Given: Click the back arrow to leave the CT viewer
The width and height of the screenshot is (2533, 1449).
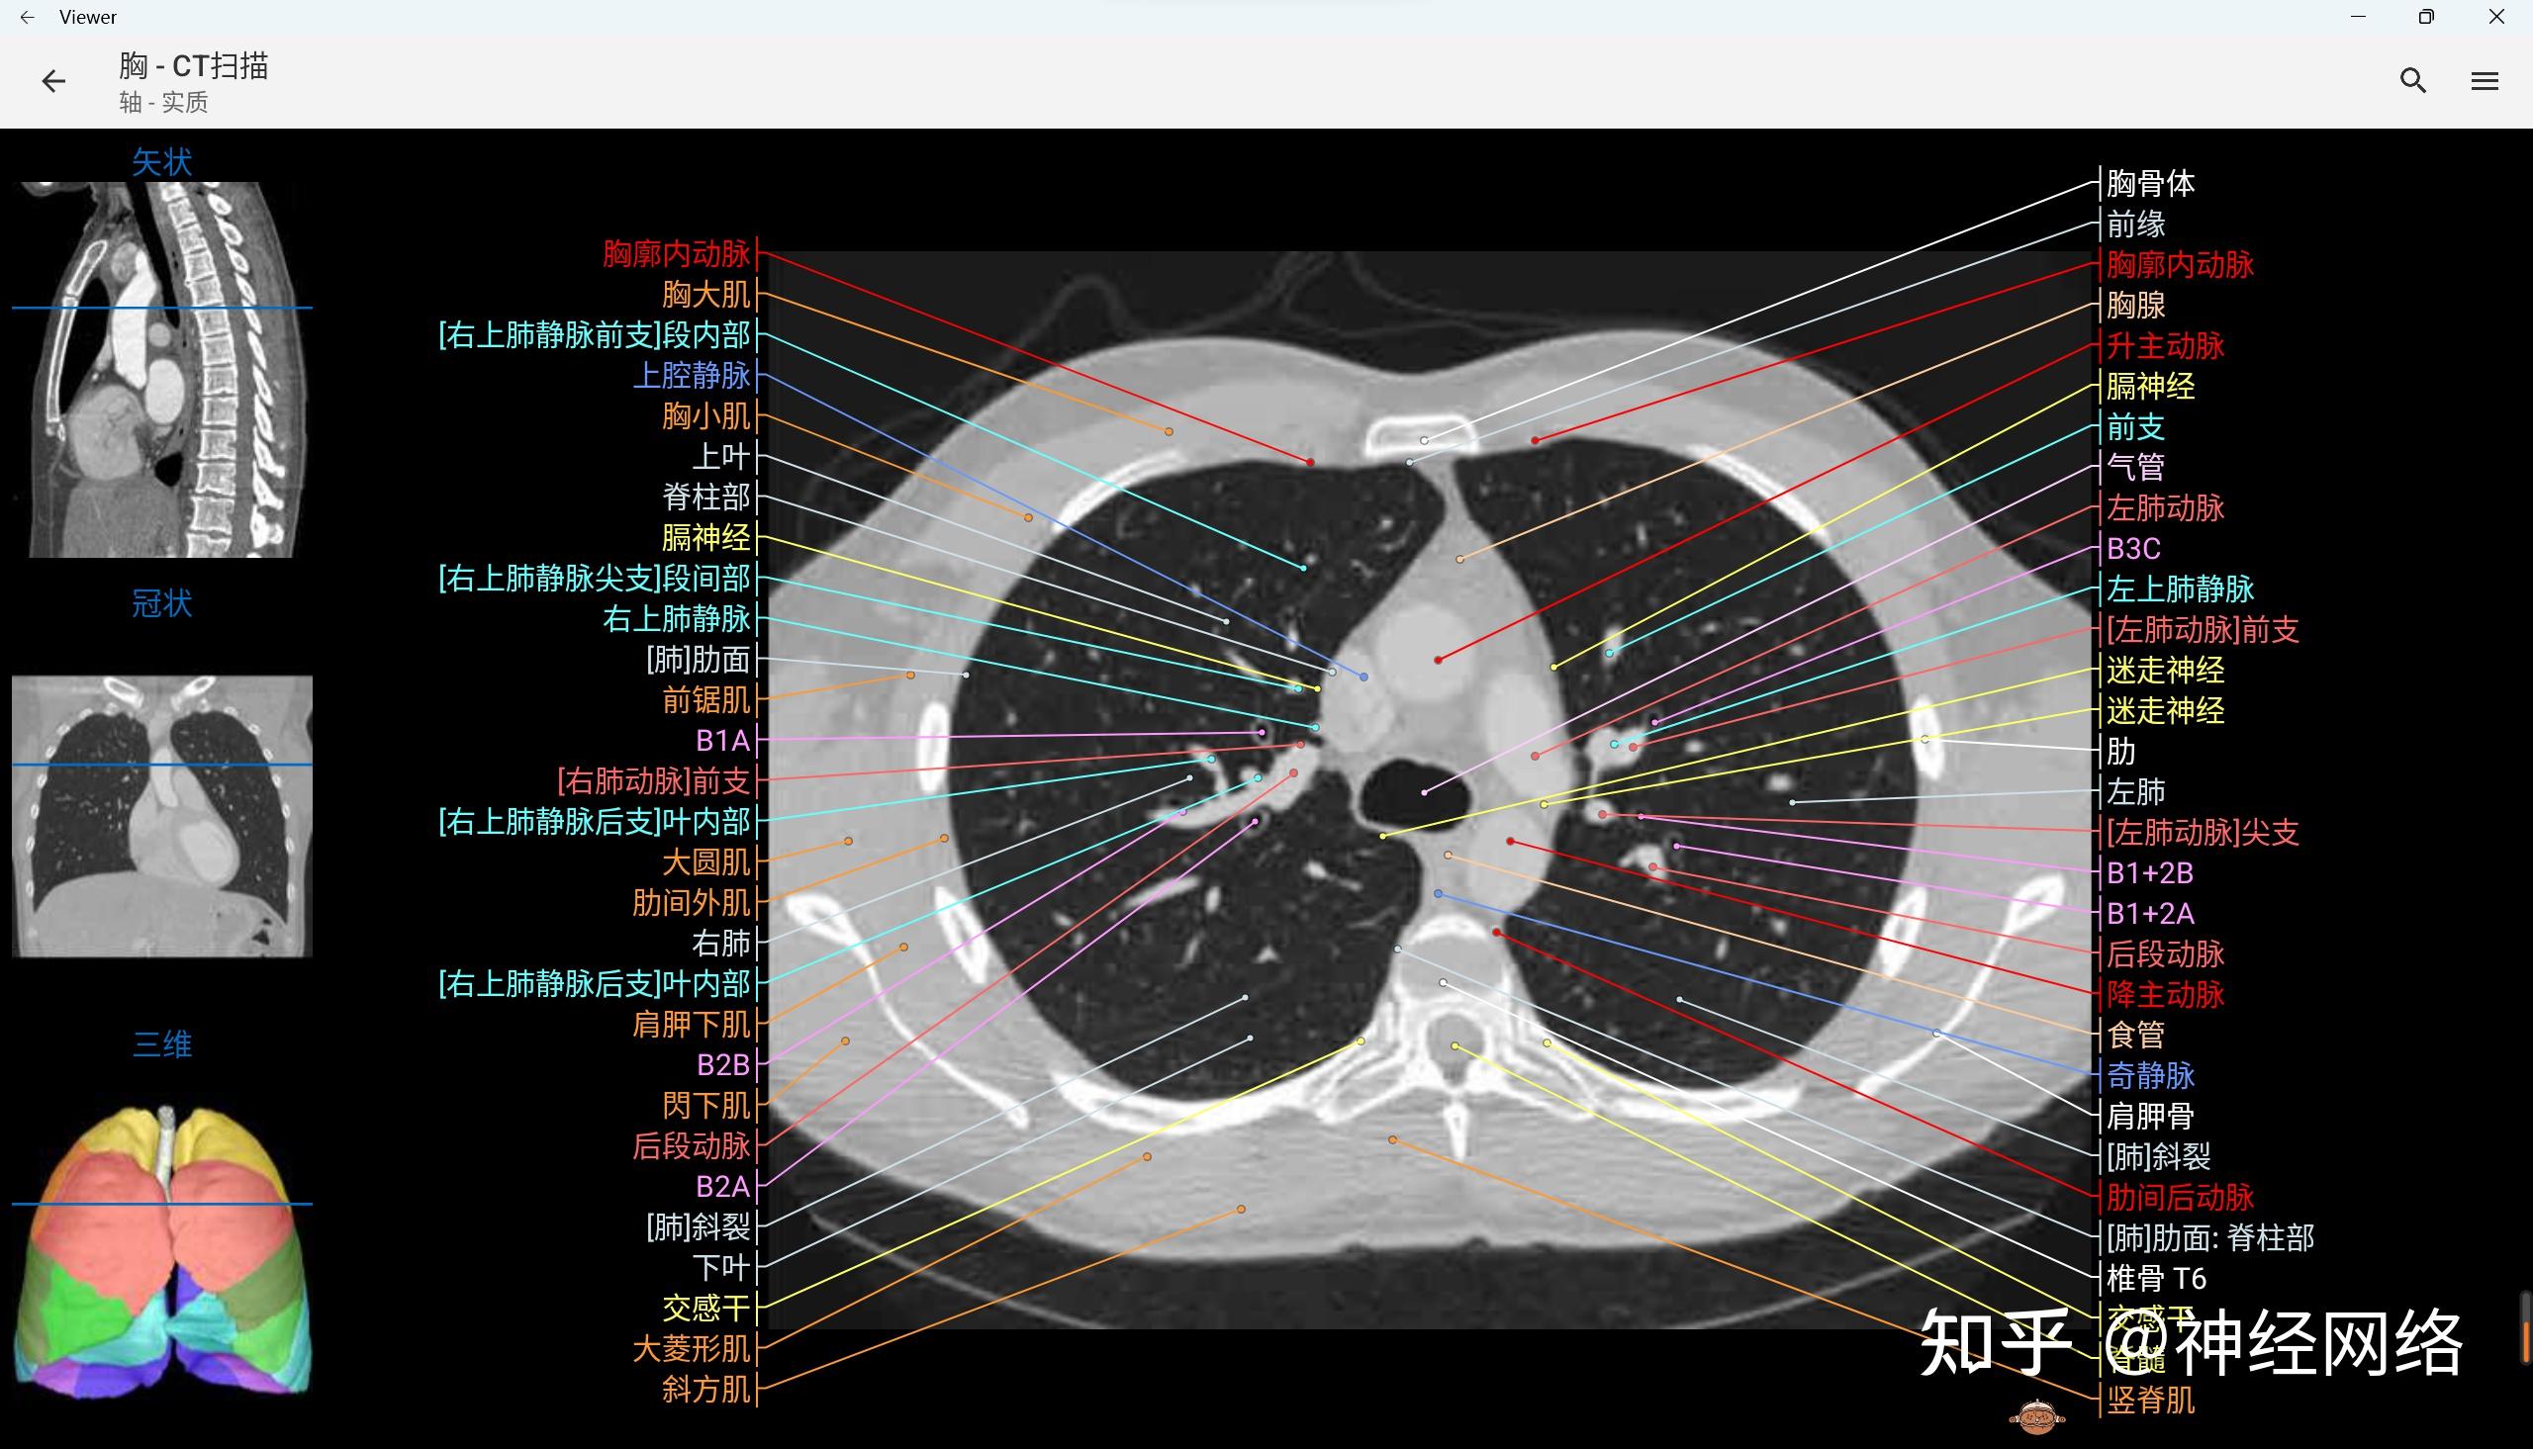Looking at the screenshot, I should click(51, 81).
